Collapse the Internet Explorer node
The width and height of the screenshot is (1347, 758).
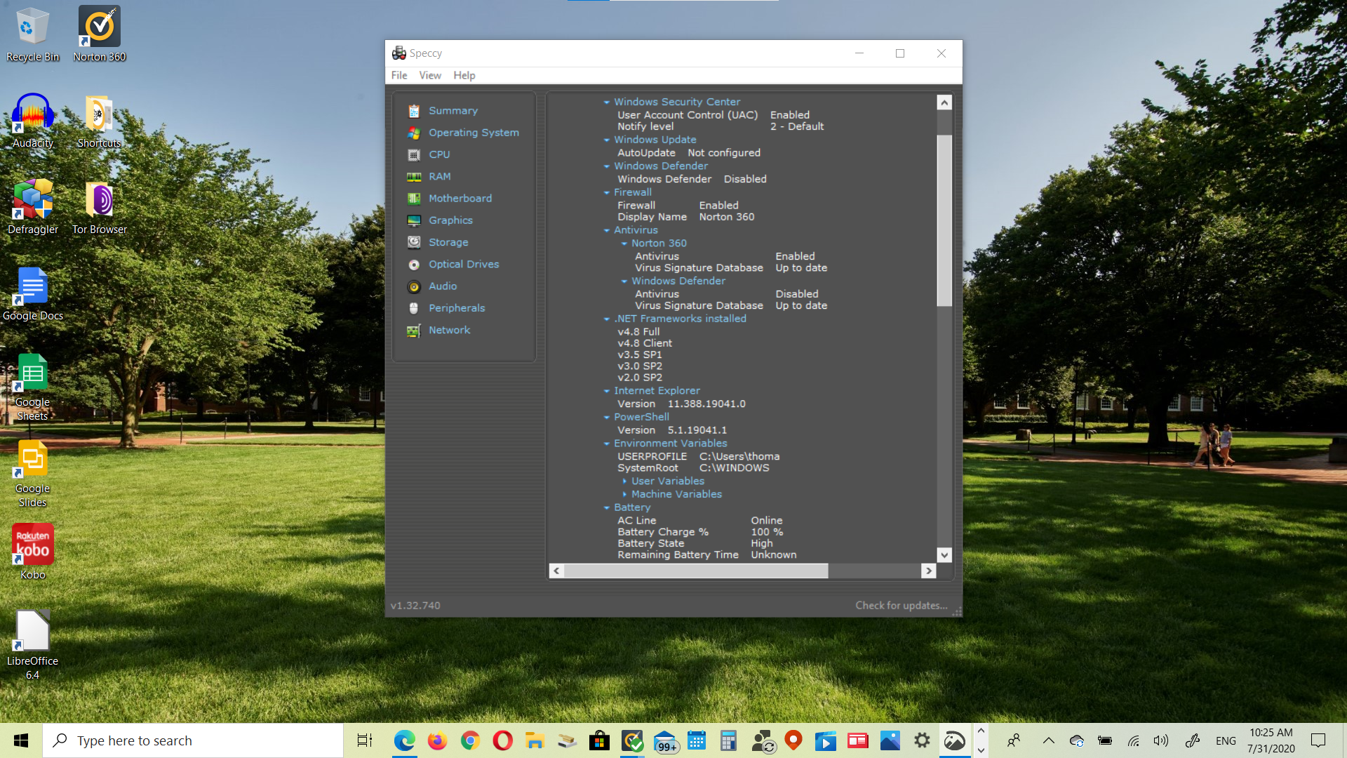[607, 392]
